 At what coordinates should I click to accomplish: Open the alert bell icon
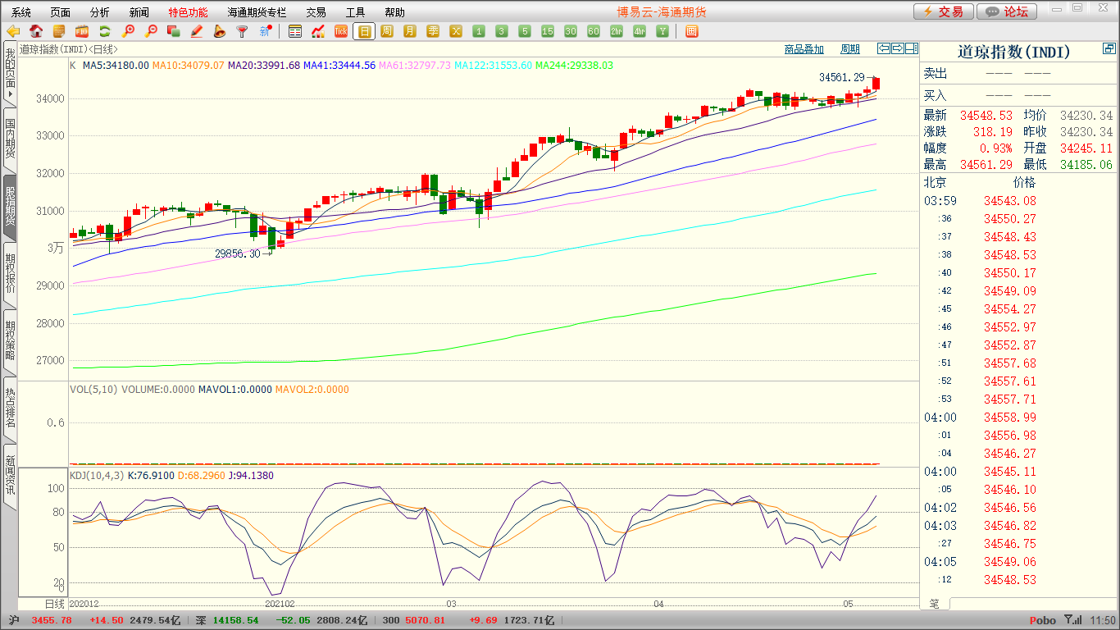coord(219,31)
